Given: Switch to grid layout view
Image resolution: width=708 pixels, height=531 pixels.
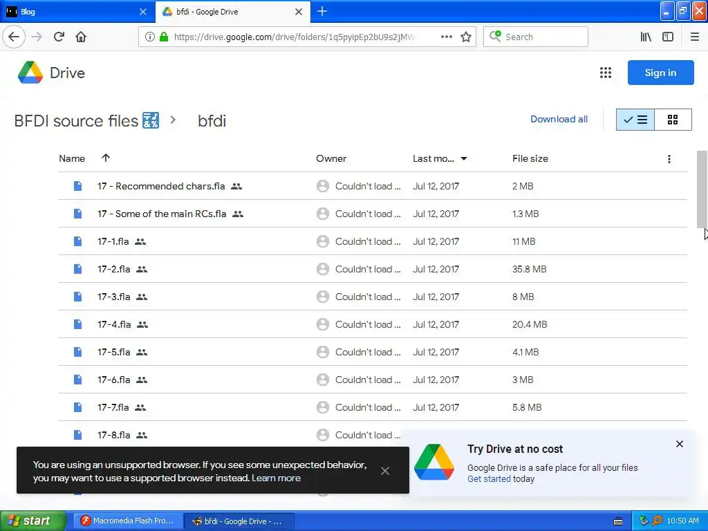Looking at the screenshot, I should (673, 120).
